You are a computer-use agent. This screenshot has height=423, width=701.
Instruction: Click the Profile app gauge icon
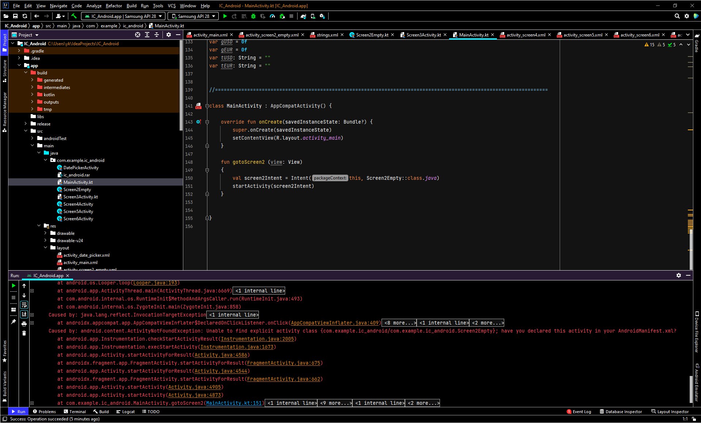[272, 16]
